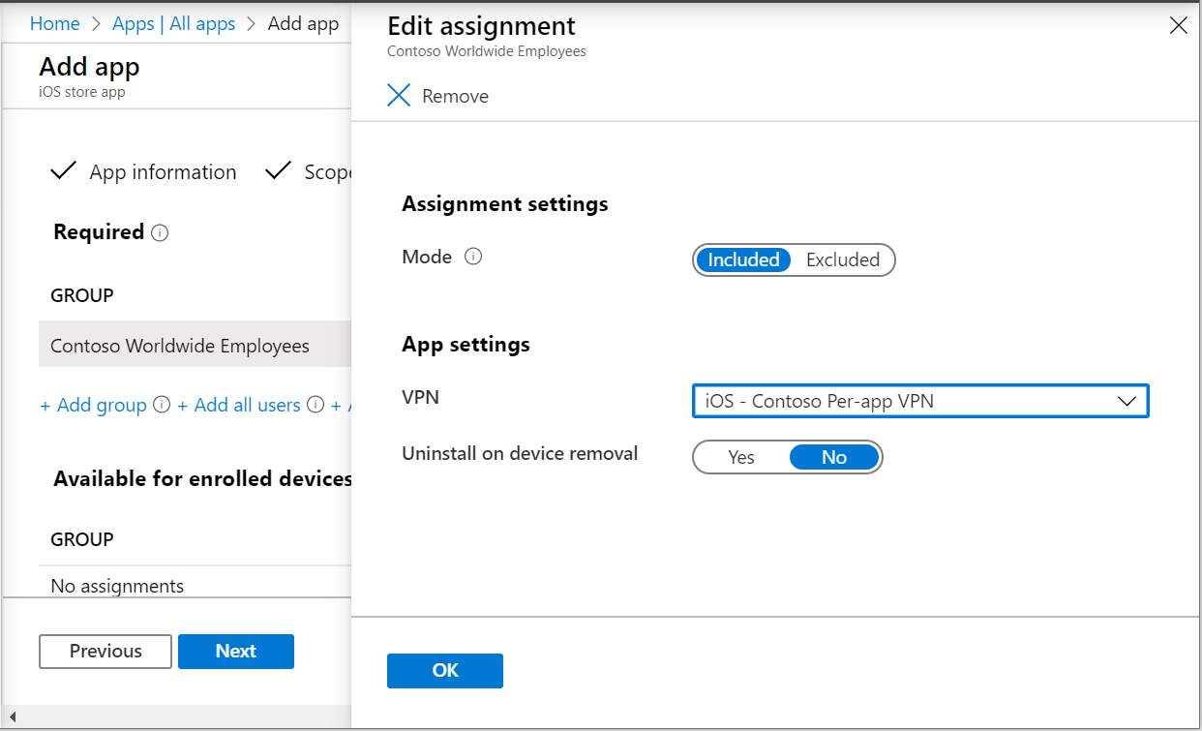The image size is (1202, 731).
Task: Click the Remove X icon
Action: (x=399, y=95)
